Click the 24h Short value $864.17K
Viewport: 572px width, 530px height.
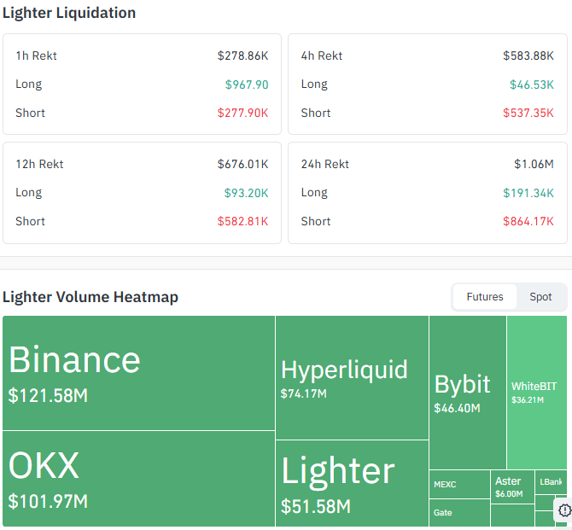click(x=528, y=221)
